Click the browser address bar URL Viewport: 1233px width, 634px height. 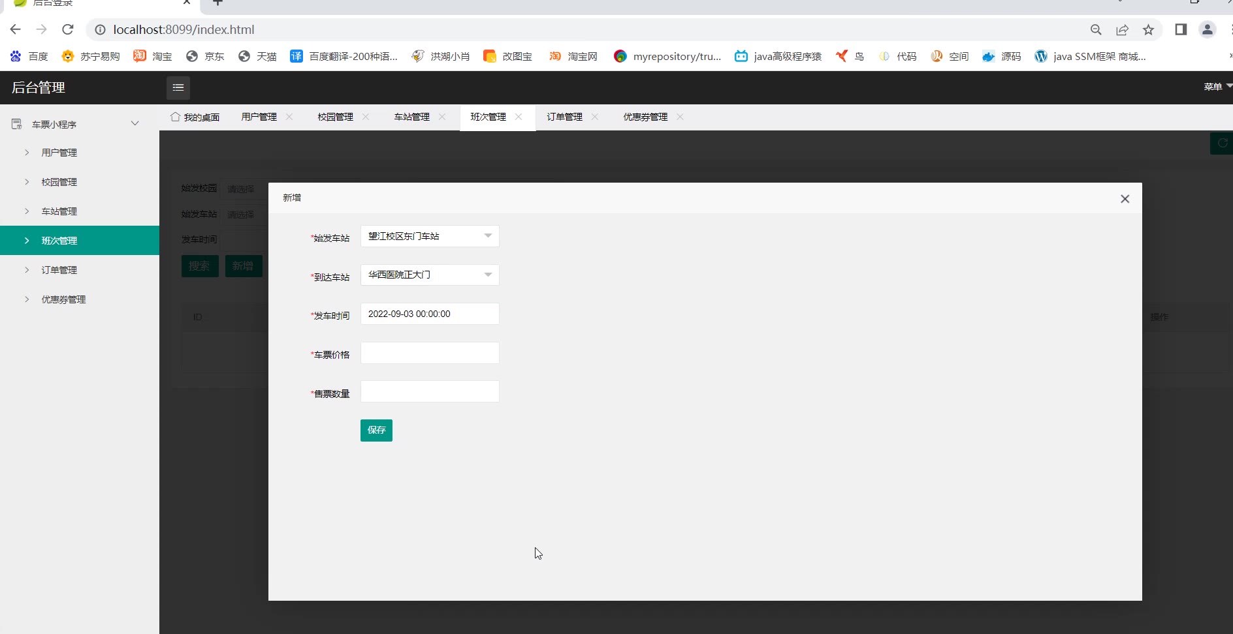click(x=184, y=29)
